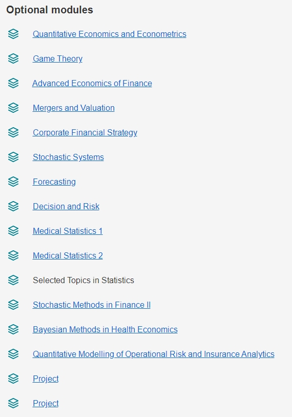Open the Game Theory module link
Screen dimensions: 292x417
(x=58, y=59)
